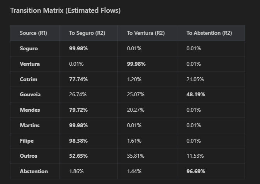Click the 21.05% cell in Cotrim row

pos(195,79)
